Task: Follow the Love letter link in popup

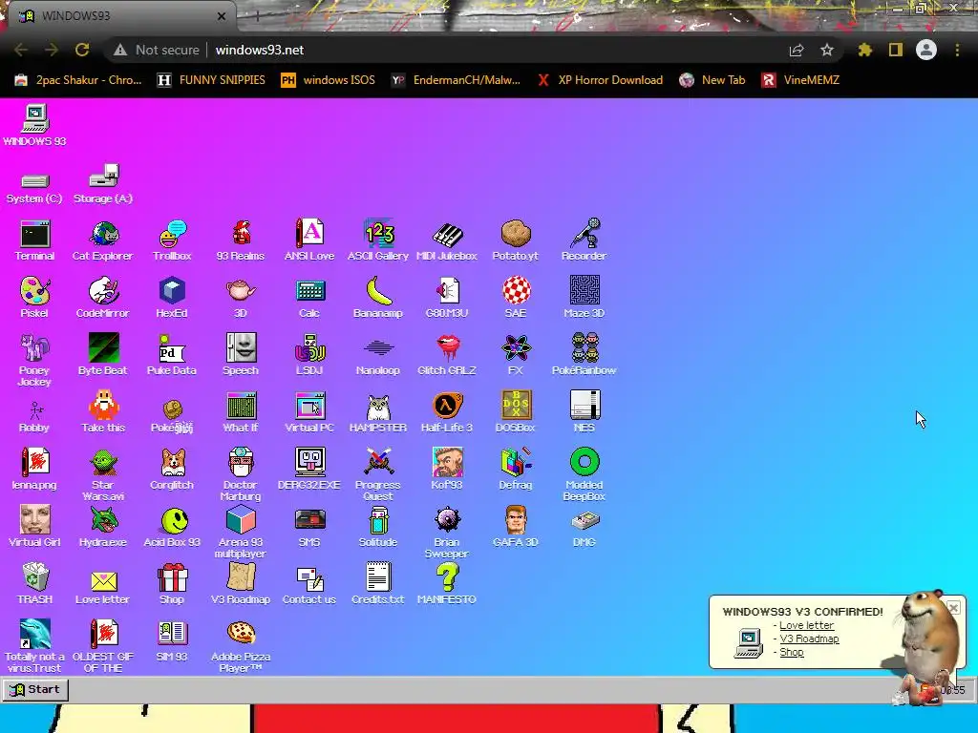Action: [806, 625]
